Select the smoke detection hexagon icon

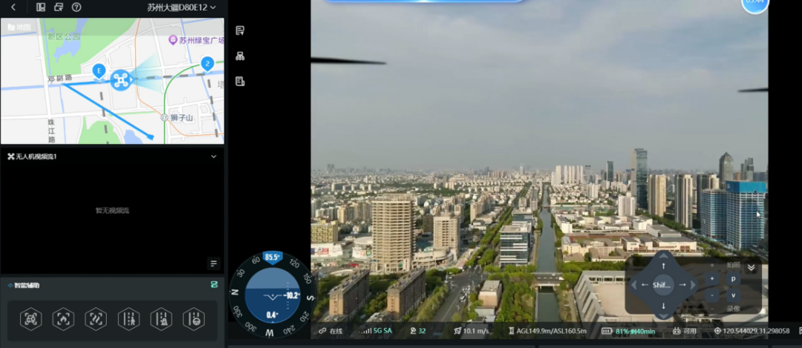96,319
